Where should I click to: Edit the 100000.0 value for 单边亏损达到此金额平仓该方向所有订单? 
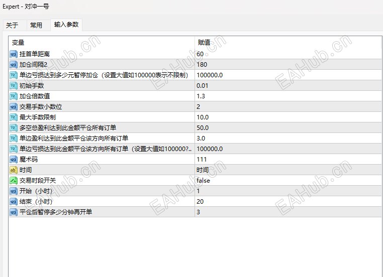click(x=288, y=149)
